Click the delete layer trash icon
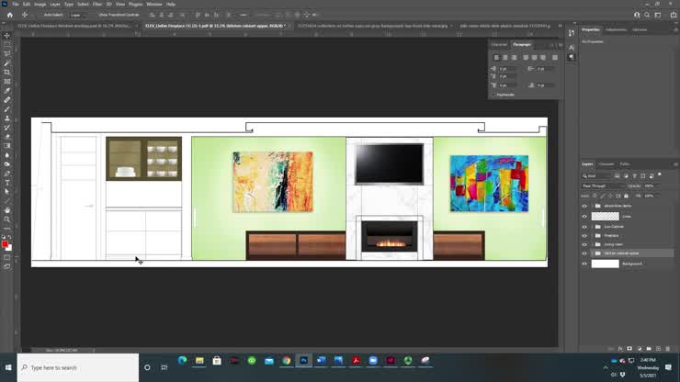This screenshot has width=680, height=382. 668,349
